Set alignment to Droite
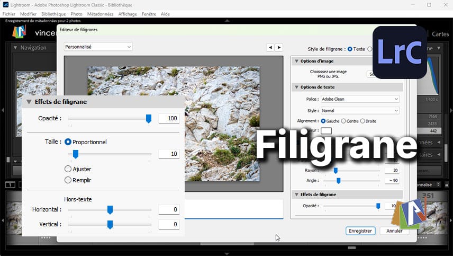The height and width of the screenshot is (256, 453). [x=363, y=121]
